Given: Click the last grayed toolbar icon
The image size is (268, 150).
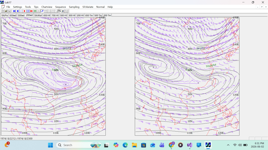Looking at the screenshot, I should pyautogui.click(x=66, y=11).
